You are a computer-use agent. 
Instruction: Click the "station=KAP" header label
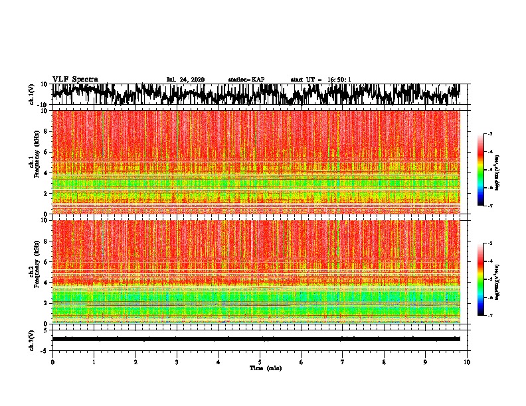pyautogui.click(x=246, y=80)
